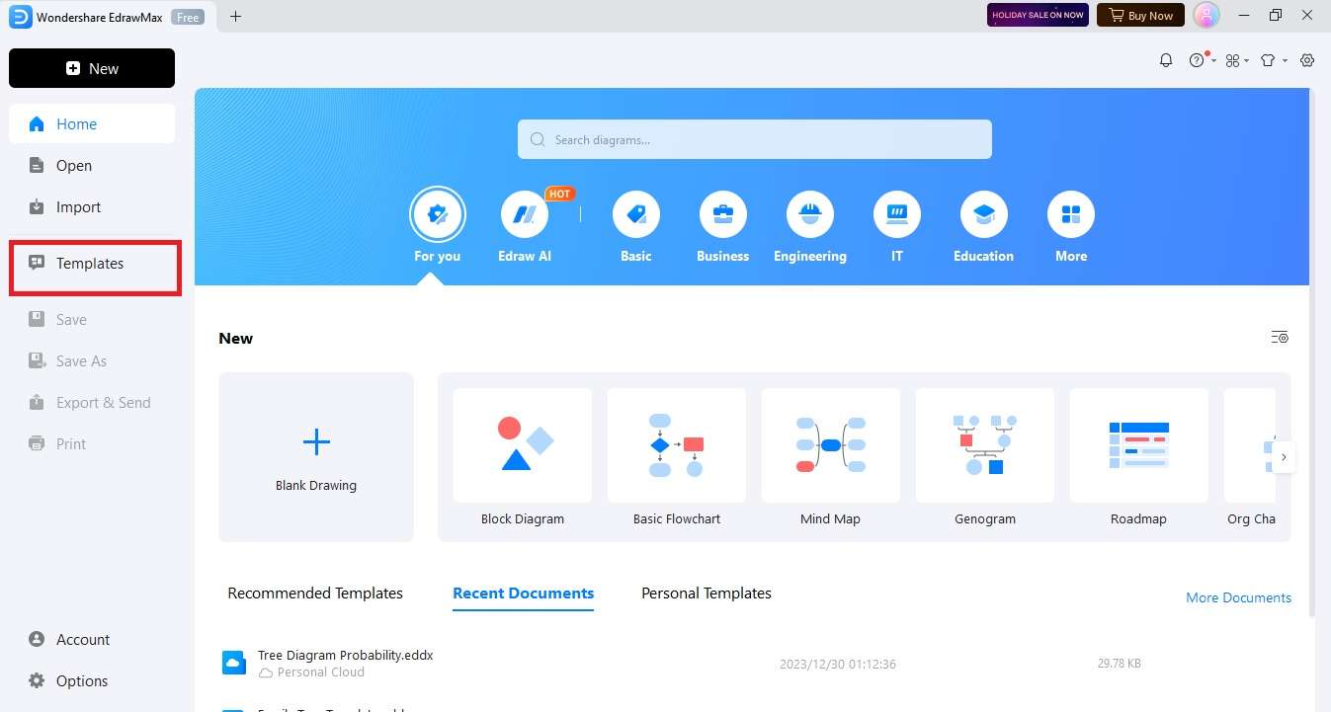Image resolution: width=1331 pixels, height=712 pixels.
Task: Open Templates in the sidebar
Action: pos(92,264)
